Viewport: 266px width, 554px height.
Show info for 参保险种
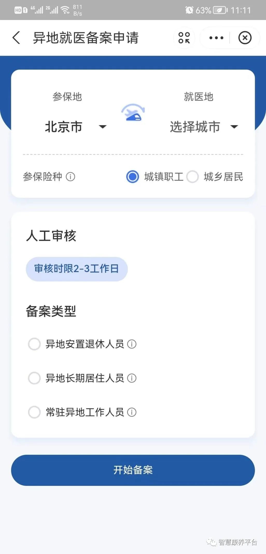click(x=71, y=177)
